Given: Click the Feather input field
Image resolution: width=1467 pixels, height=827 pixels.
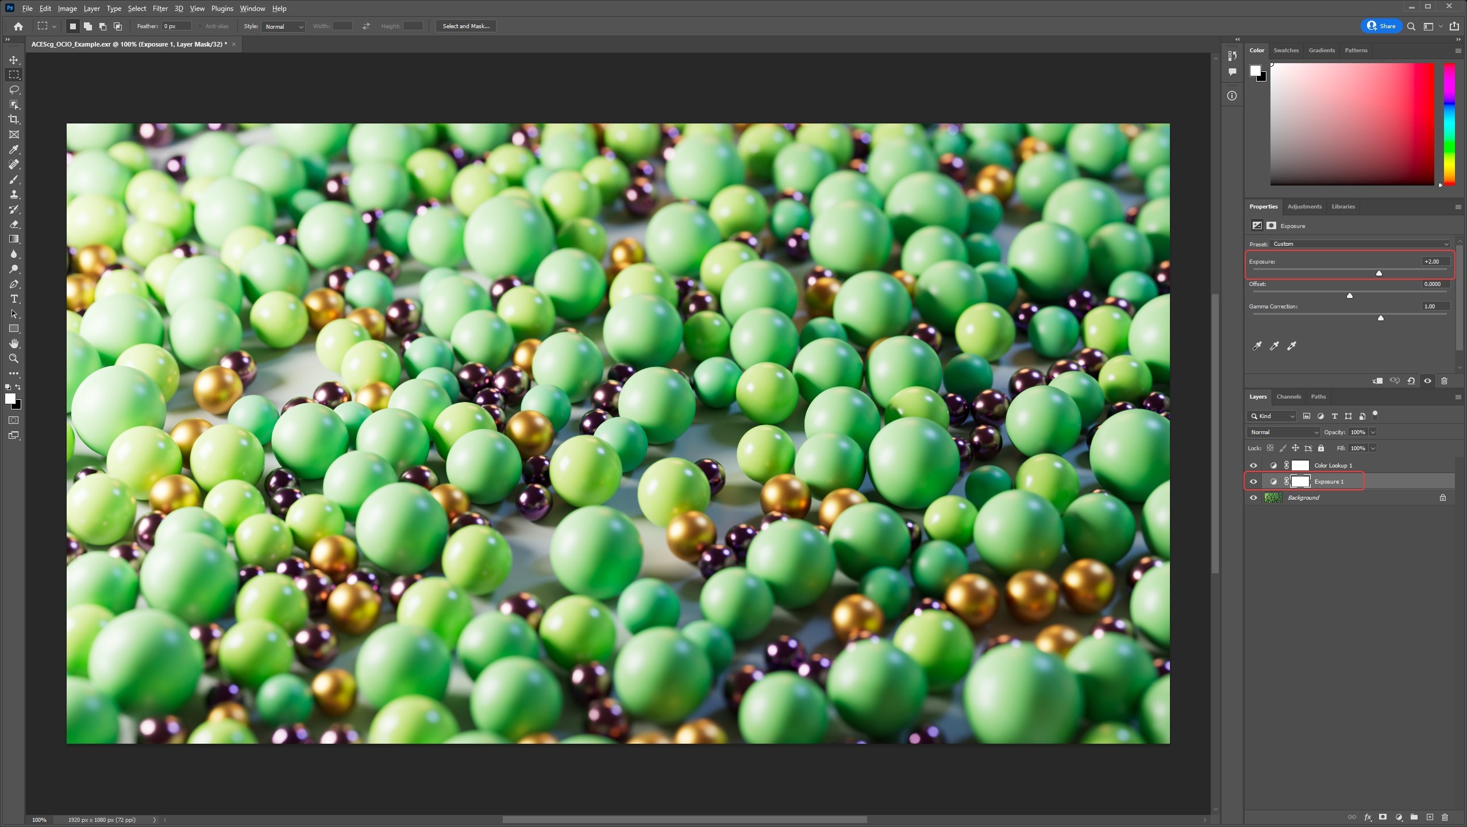Looking at the screenshot, I should [x=176, y=26].
